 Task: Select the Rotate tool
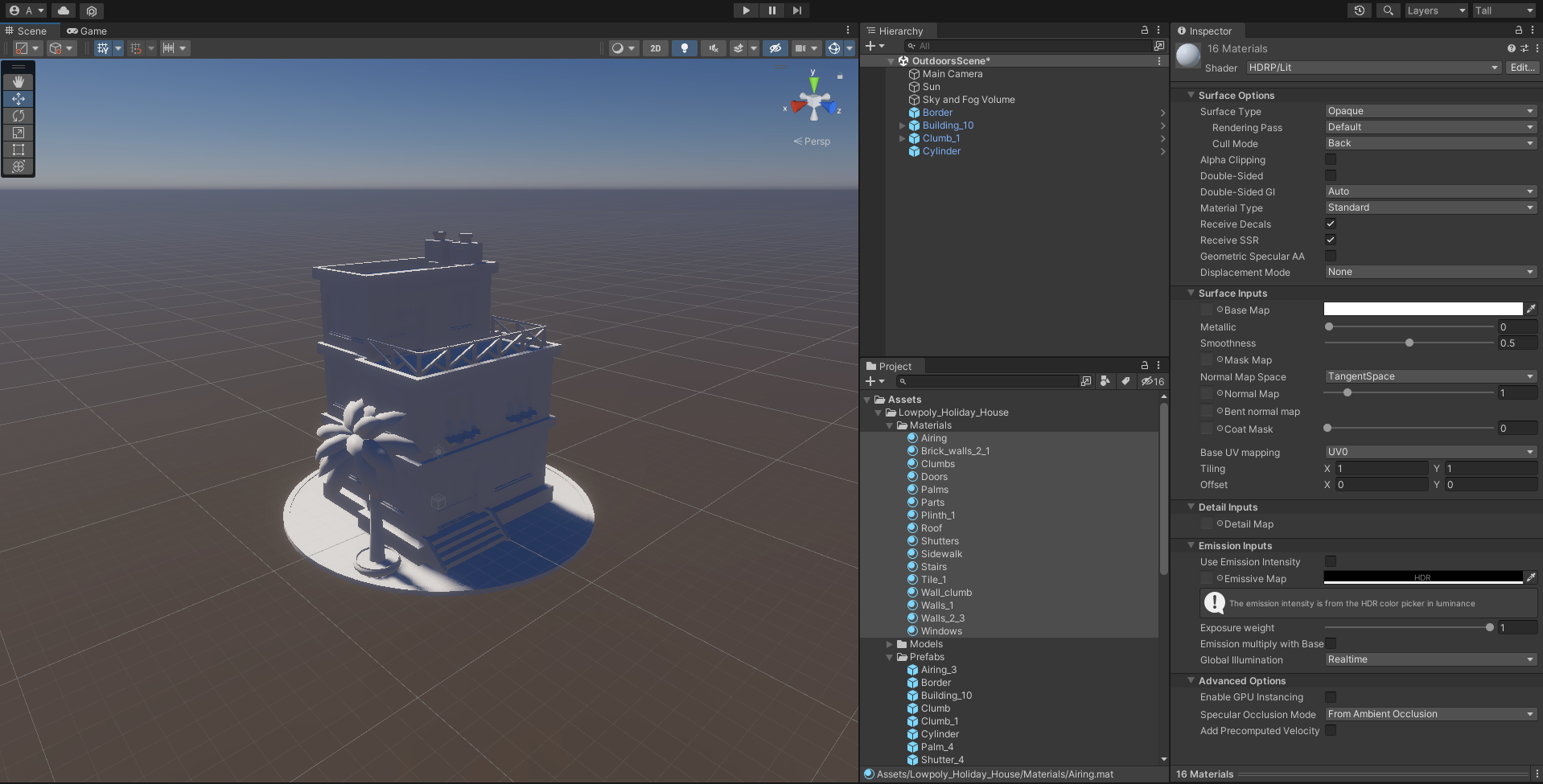pyautogui.click(x=18, y=116)
